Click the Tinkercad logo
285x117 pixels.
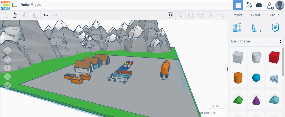click(5, 5)
